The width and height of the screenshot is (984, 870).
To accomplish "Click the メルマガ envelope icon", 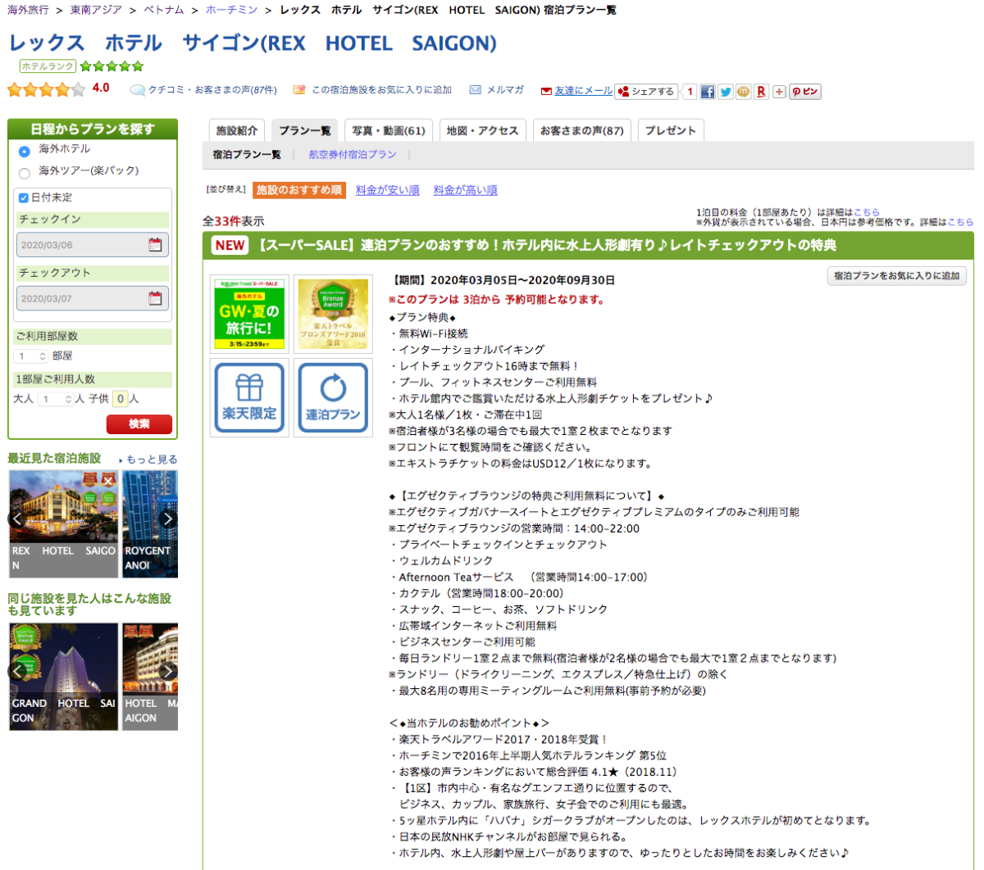I will [476, 90].
